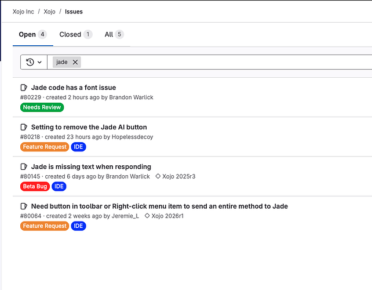Click author Hopelessdecoy's profile link
The image size is (372, 290).
tap(132, 137)
